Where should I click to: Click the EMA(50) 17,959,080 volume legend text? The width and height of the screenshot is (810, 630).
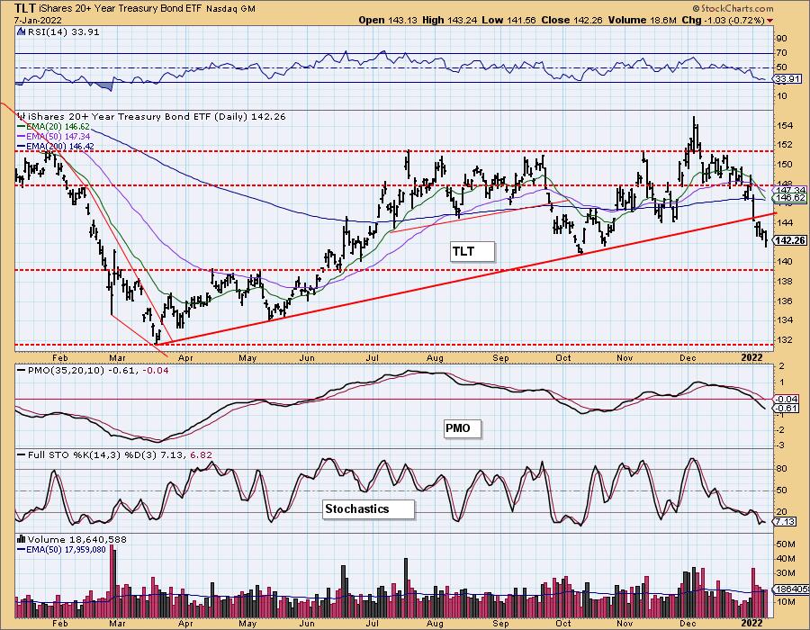(66, 549)
